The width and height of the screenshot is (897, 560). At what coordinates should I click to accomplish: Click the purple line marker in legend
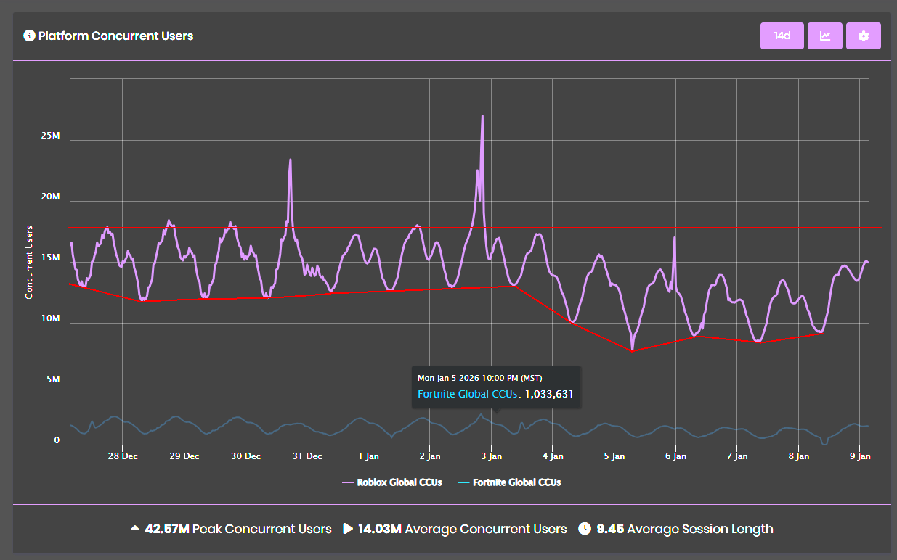pyautogui.click(x=346, y=482)
